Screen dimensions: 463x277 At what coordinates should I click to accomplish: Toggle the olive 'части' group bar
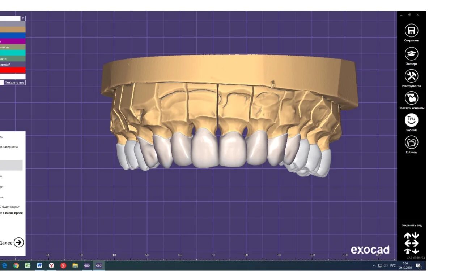13,47
